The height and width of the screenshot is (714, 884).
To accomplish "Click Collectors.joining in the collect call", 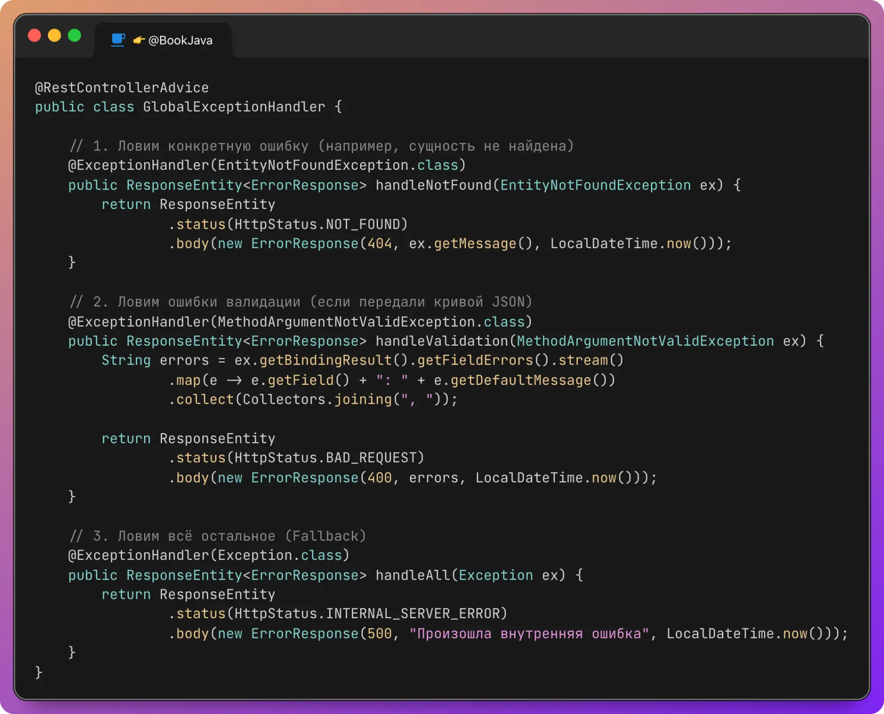I will (317, 400).
